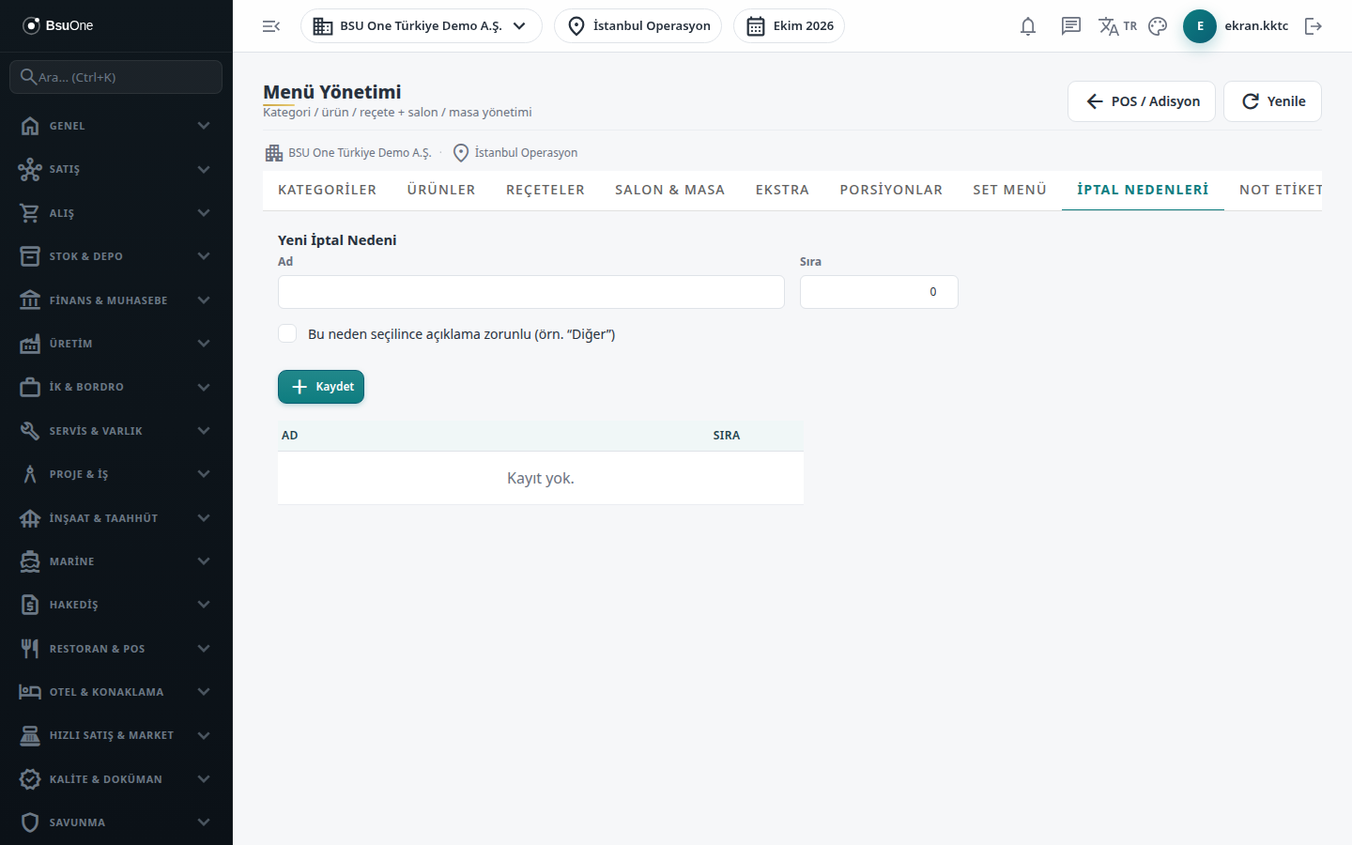Viewport: 1352px width, 845px height.
Task: Open the messages chat icon
Action: click(x=1071, y=26)
